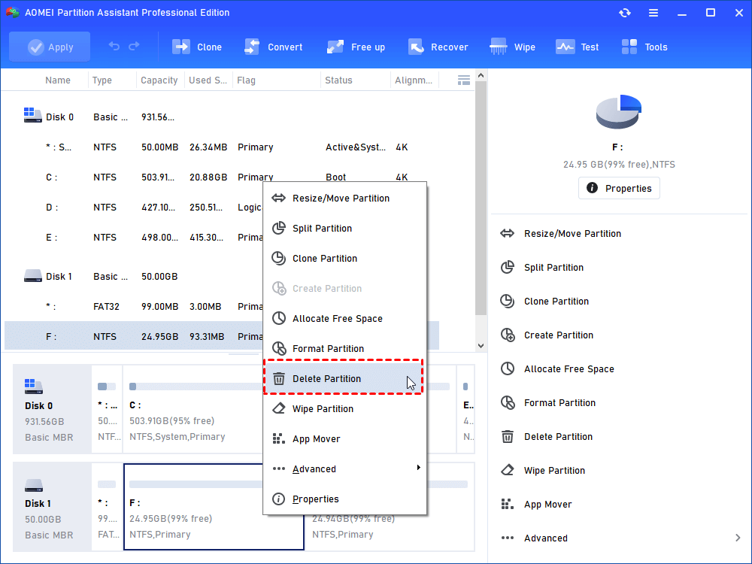Click the F: pie chart disk graphic
Image resolution: width=752 pixels, height=564 pixels.
(x=619, y=112)
